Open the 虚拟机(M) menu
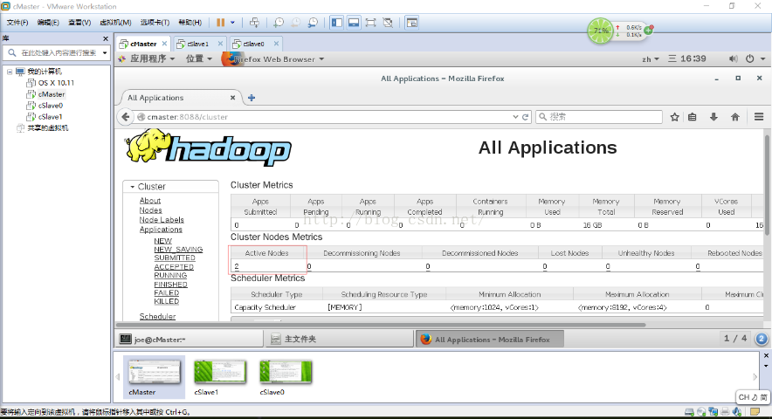The height and width of the screenshot is (419, 772). point(115,23)
